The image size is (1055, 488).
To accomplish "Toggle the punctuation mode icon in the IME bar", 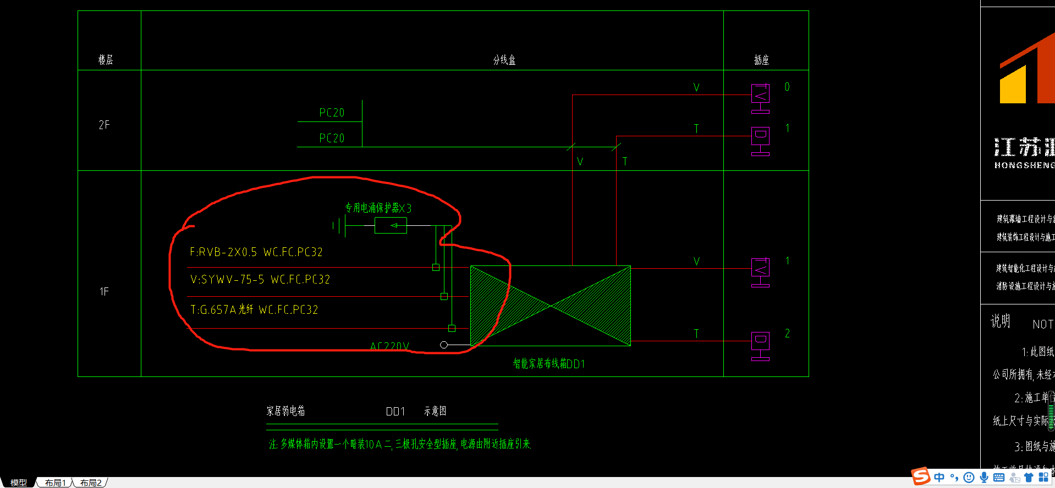I will tap(954, 478).
